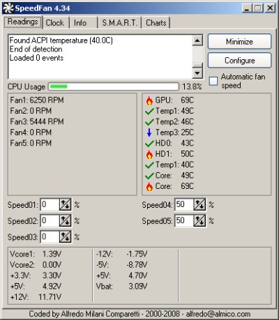The width and height of the screenshot is (279, 320).
Task: Click the Speed03 percentage input field
Action: pyautogui.click(x=50, y=237)
